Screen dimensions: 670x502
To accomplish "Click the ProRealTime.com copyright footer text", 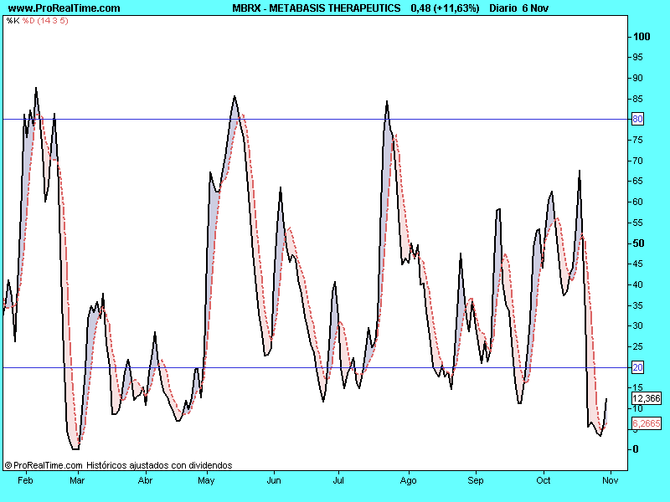I will point(44,465).
